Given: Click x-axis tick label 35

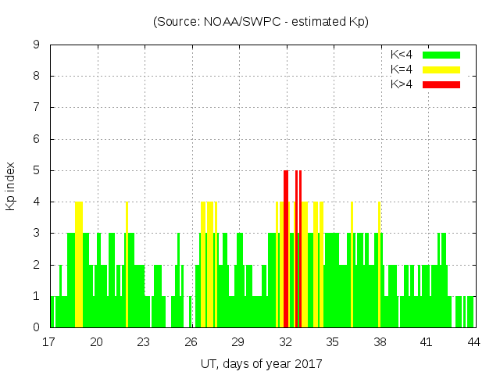Looking at the screenshot, I should point(332,342).
